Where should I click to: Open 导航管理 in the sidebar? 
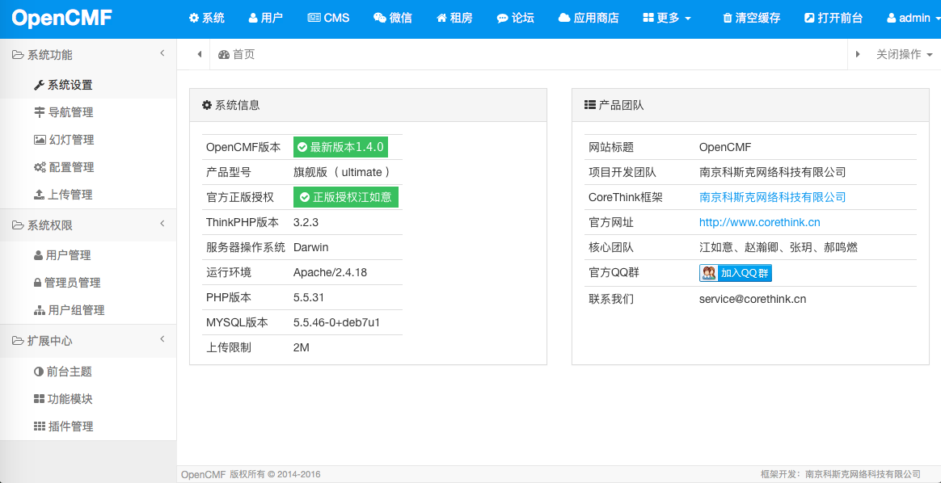coord(88,112)
